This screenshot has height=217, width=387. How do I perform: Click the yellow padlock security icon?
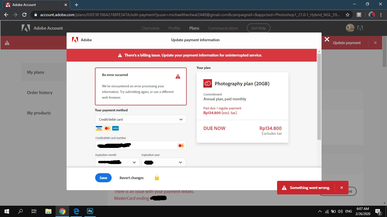tap(157, 177)
